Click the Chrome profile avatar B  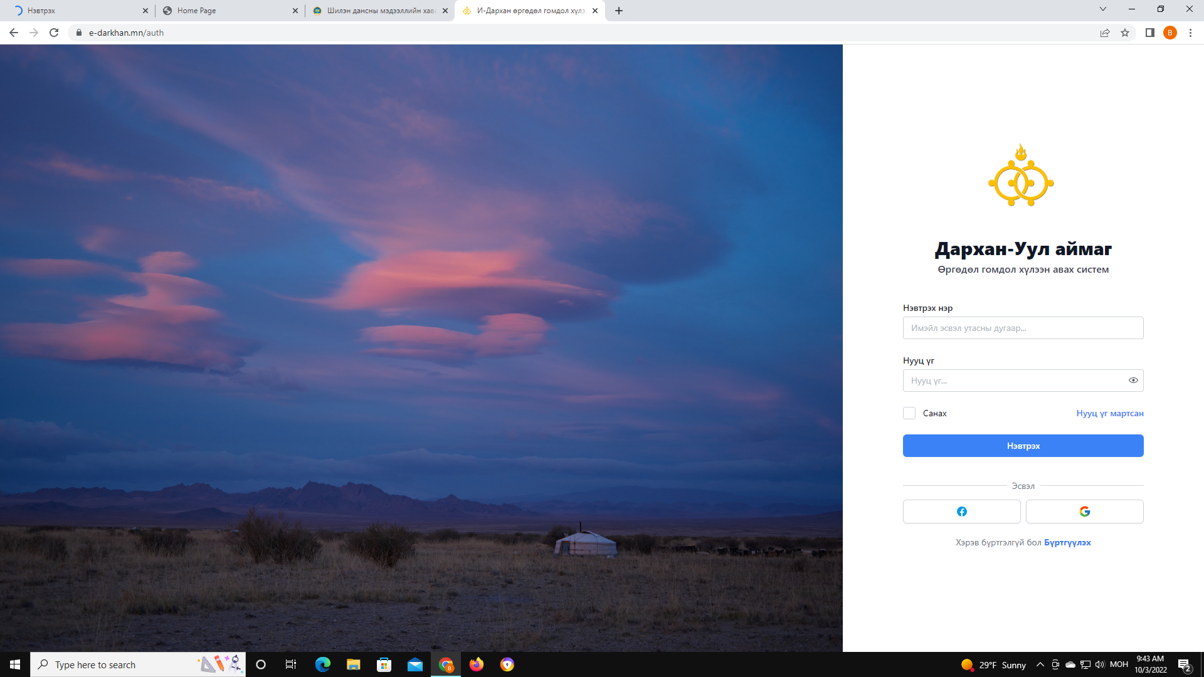1170,33
